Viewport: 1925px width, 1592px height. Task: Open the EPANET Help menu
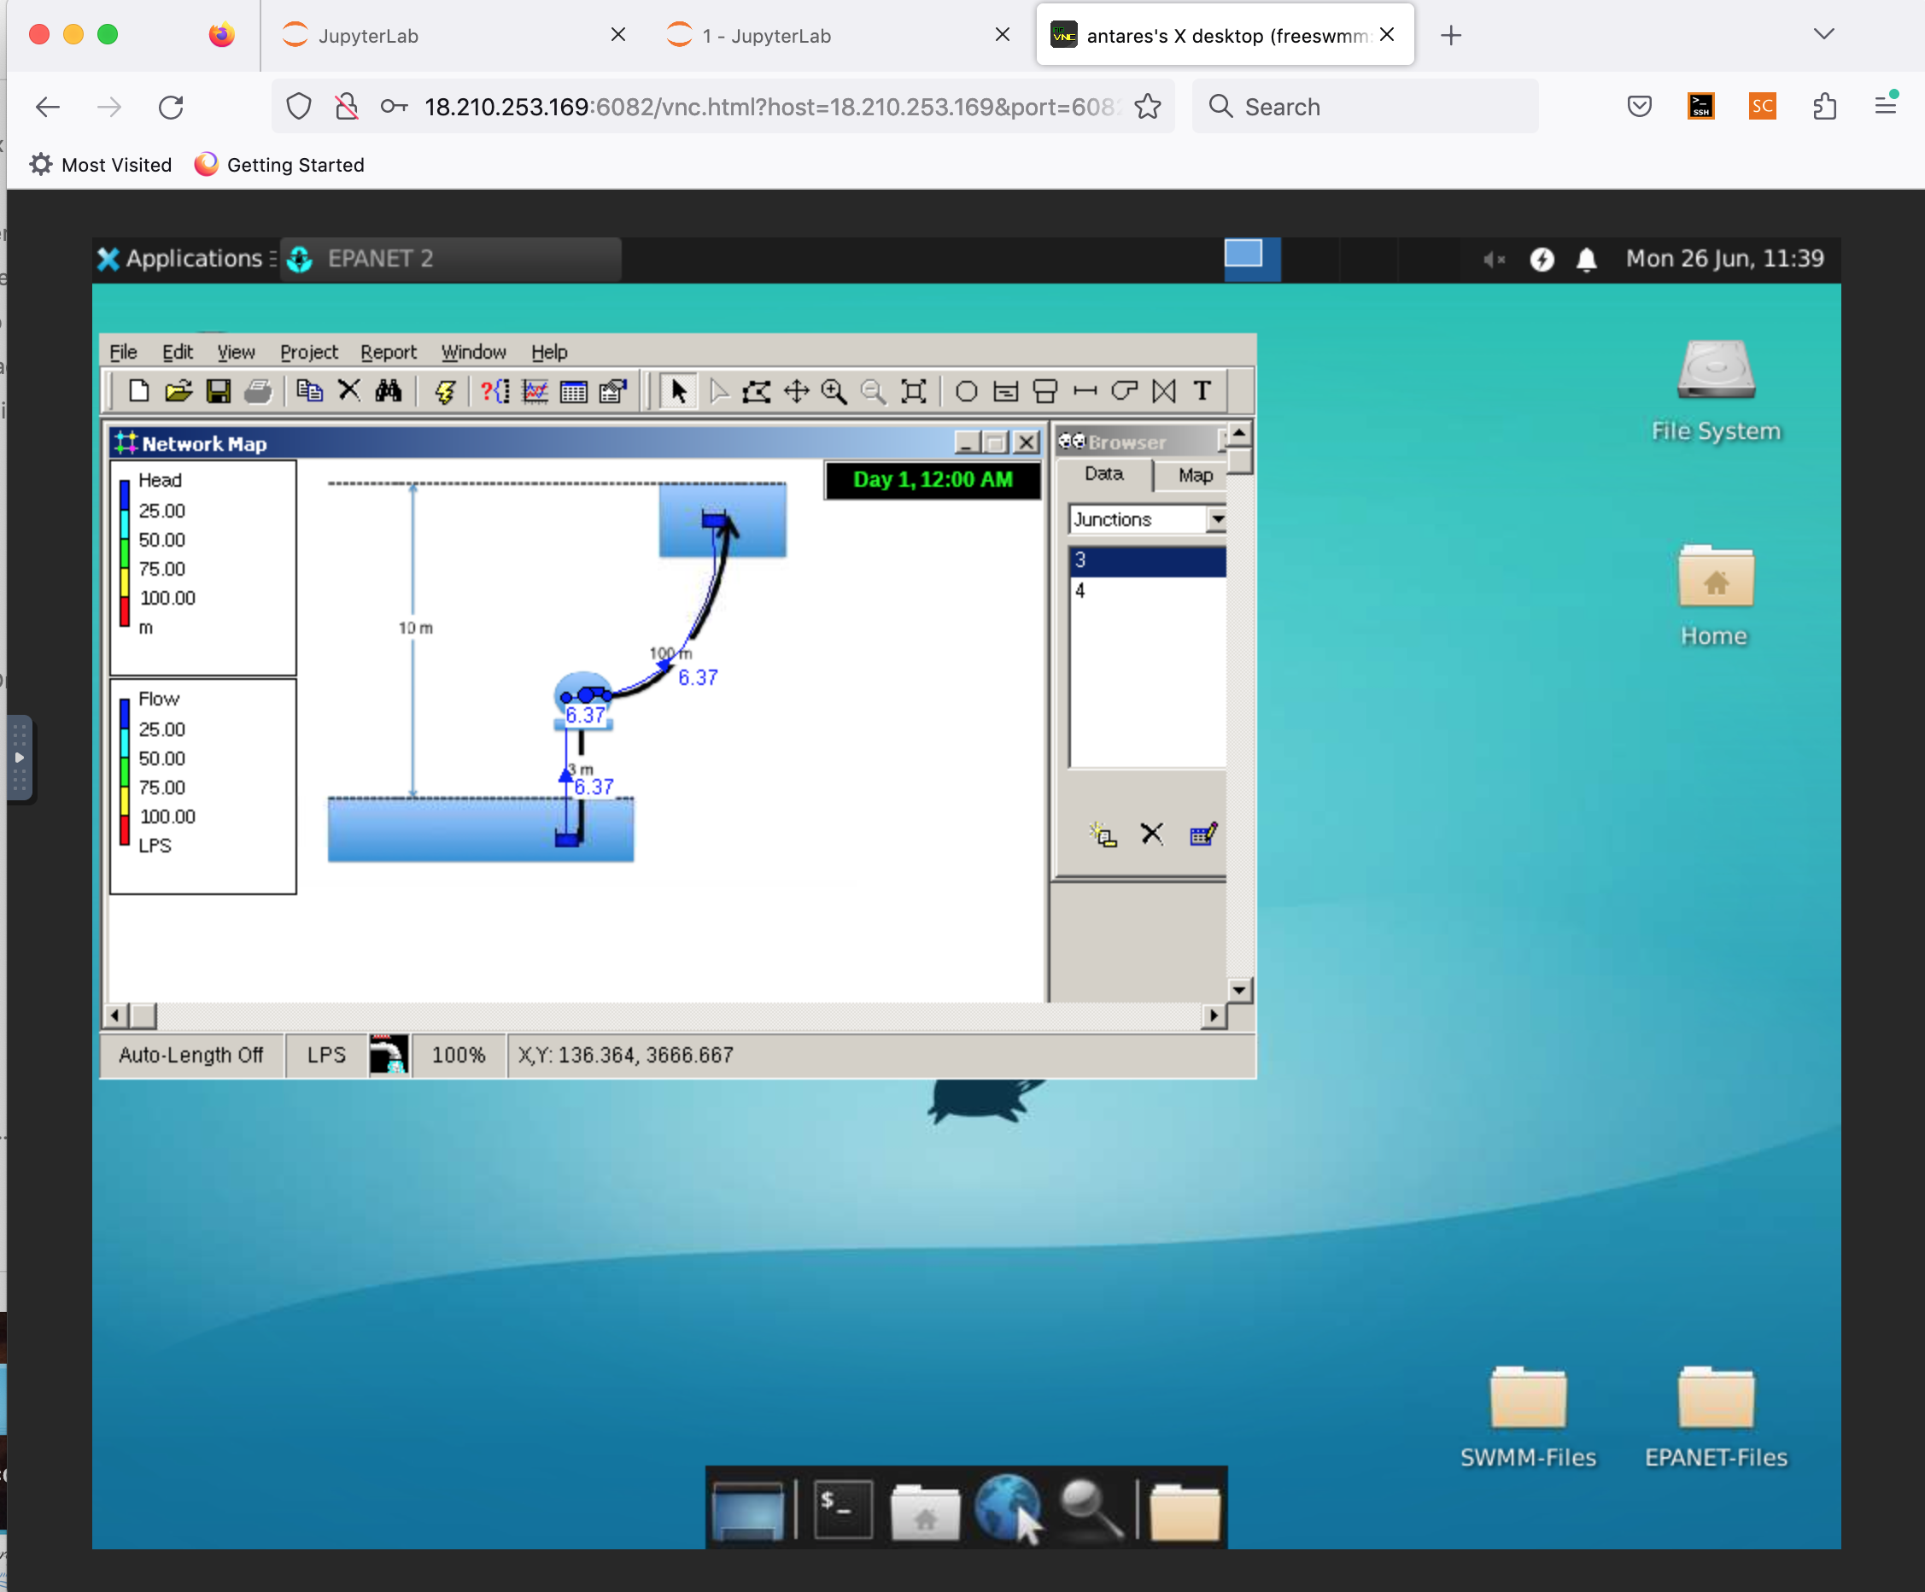tap(549, 352)
